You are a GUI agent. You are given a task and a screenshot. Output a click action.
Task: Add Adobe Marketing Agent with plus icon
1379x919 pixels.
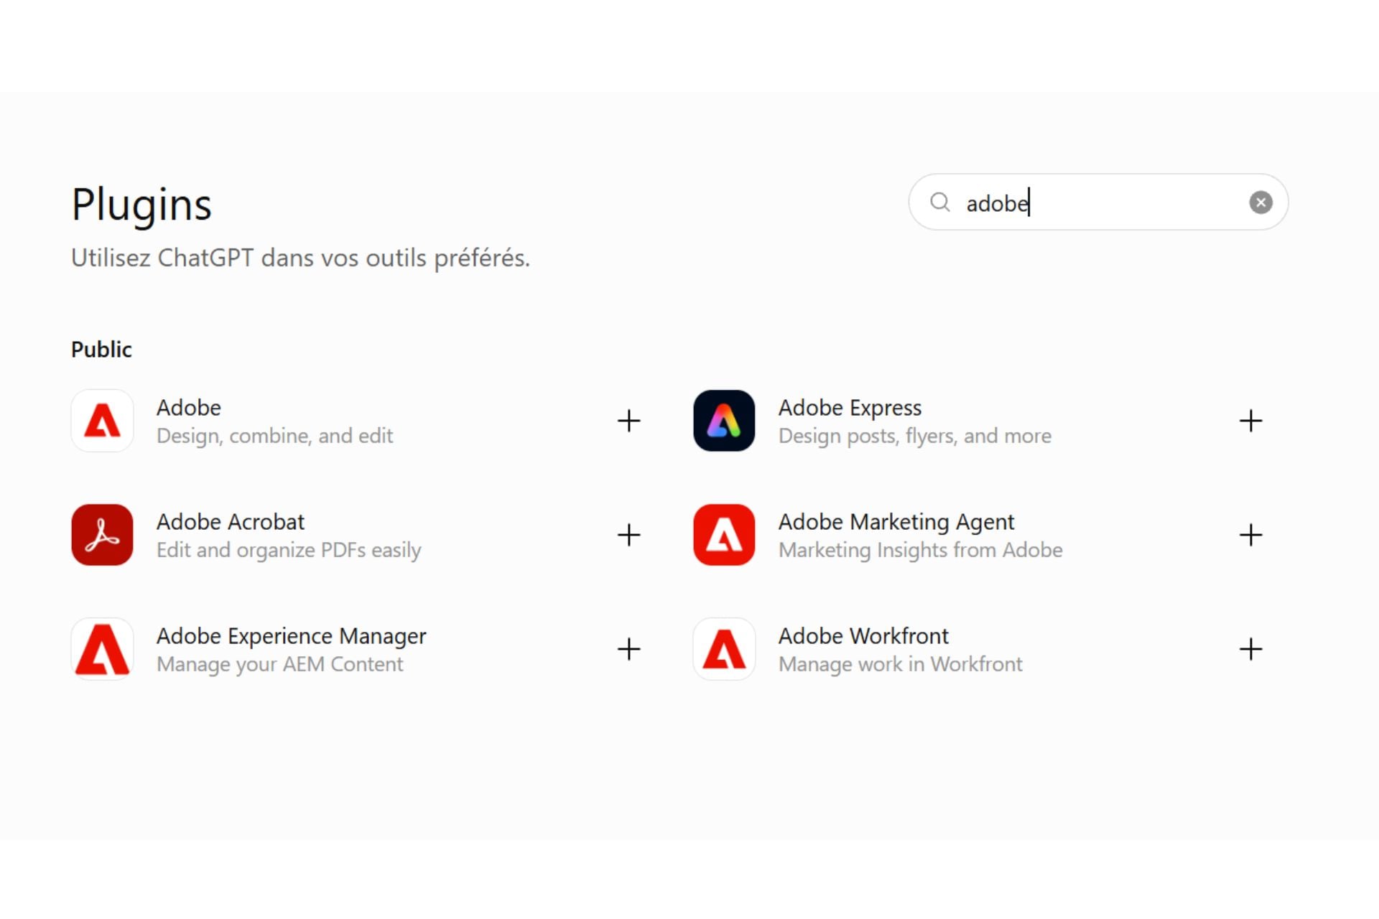(1251, 535)
